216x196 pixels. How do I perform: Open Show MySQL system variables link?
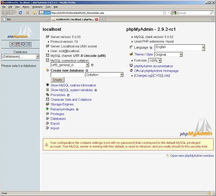pos(71,90)
